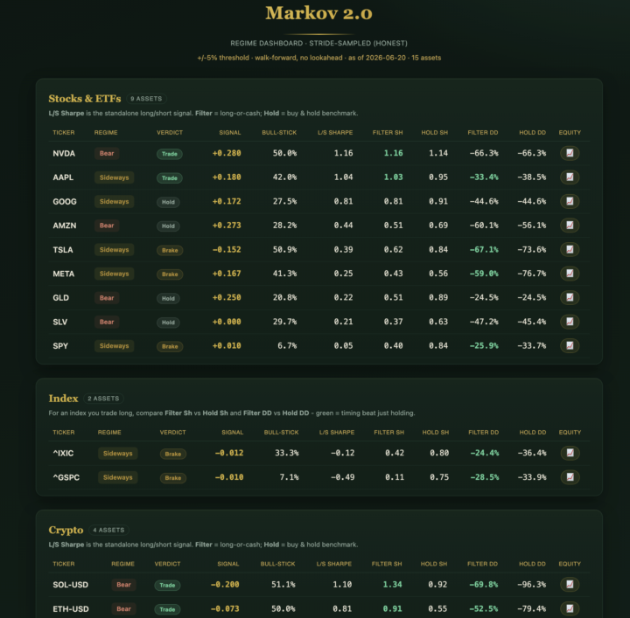This screenshot has height=618, width=630.
Task: Click the TSLA Brake verdict badge
Action: click(x=170, y=250)
